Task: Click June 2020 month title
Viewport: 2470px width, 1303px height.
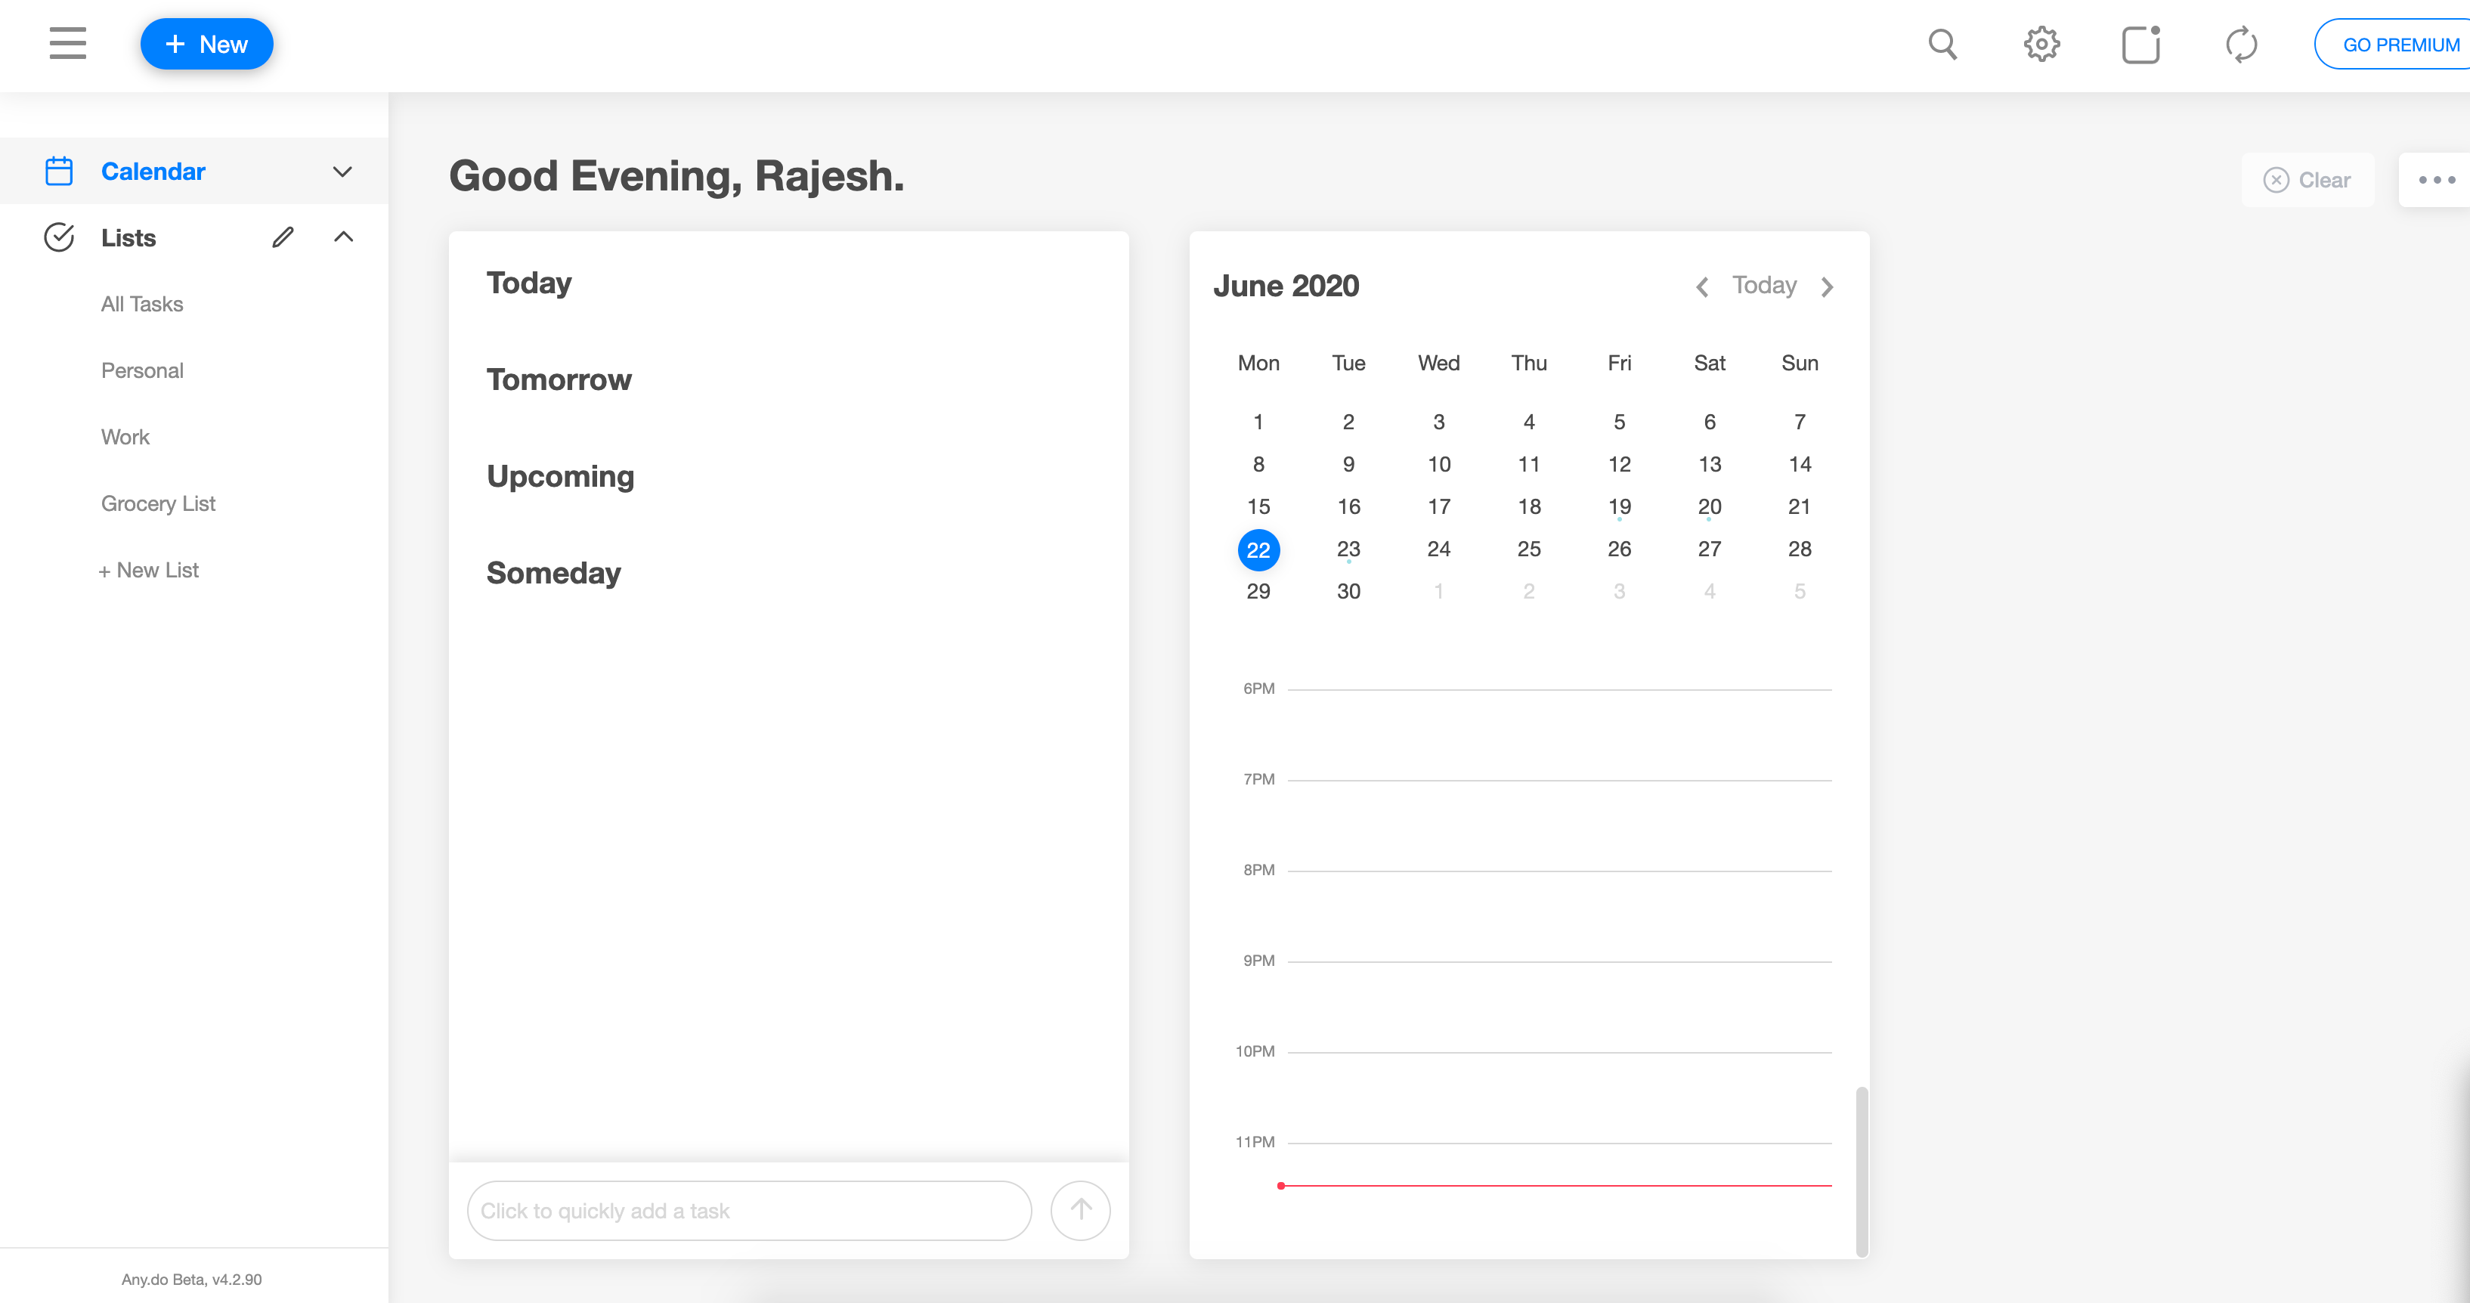Action: point(1286,286)
